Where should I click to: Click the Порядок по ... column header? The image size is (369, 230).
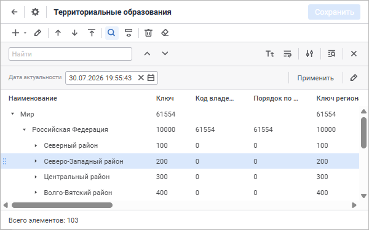[276, 98]
